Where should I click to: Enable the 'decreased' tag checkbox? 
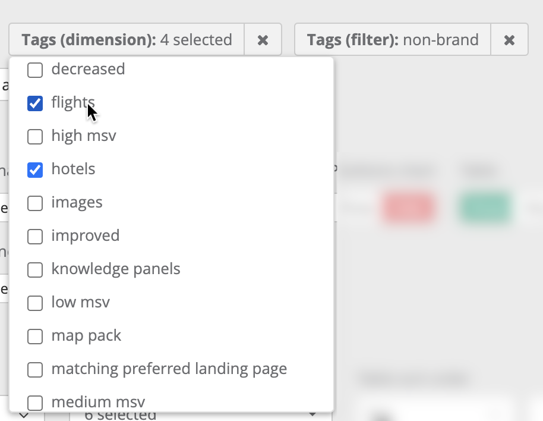(35, 70)
